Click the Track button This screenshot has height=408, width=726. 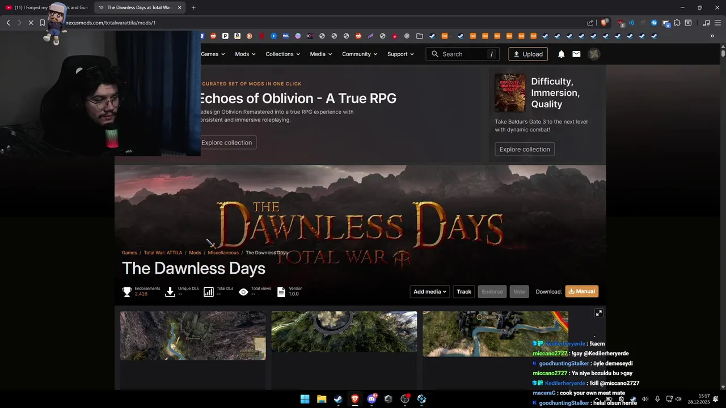click(x=464, y=291)
